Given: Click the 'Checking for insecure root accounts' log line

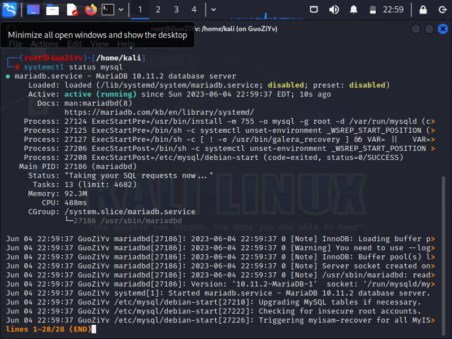Looking at the screenshot, I should coord(214,311).
